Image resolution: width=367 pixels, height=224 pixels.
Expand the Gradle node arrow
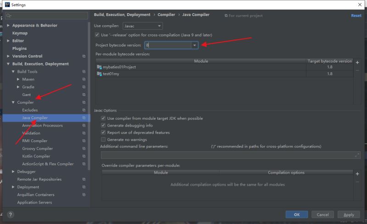pos(18,87)
